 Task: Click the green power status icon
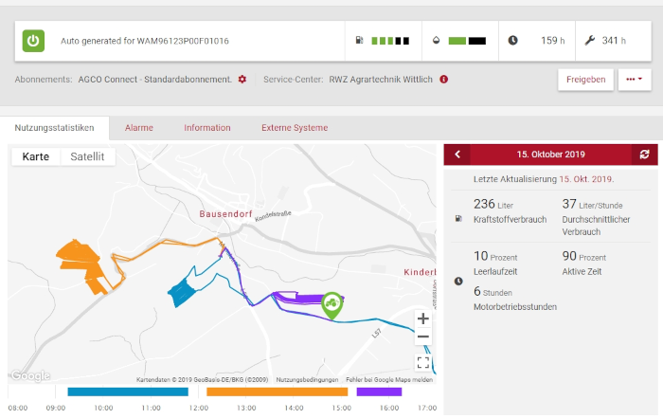[34, 41]
